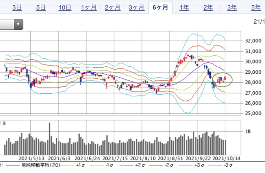This screenshot has height=173, width=265.
Task: Click inside the green circled candlesticks
Action: 222,80
